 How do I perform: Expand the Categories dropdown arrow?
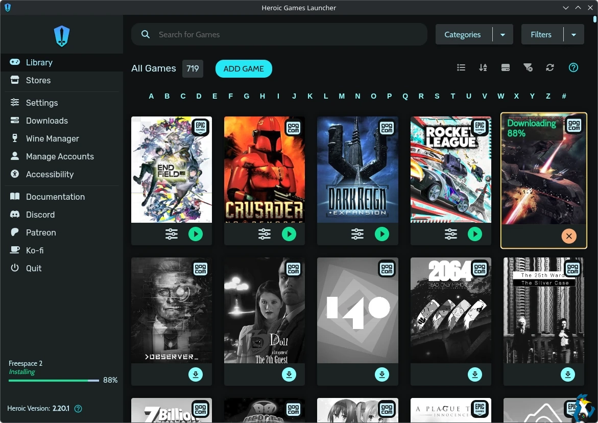503,35
